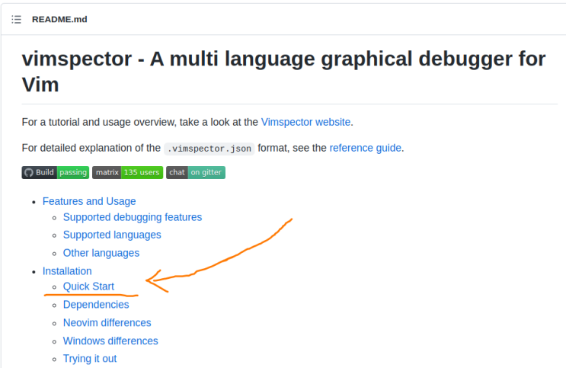Open the Other languages link

point(101,253)
